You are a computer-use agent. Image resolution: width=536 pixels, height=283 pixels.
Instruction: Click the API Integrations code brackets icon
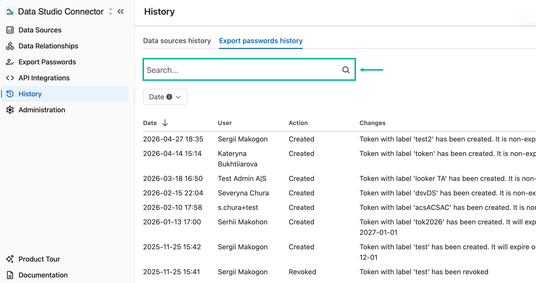click(10, 78)
